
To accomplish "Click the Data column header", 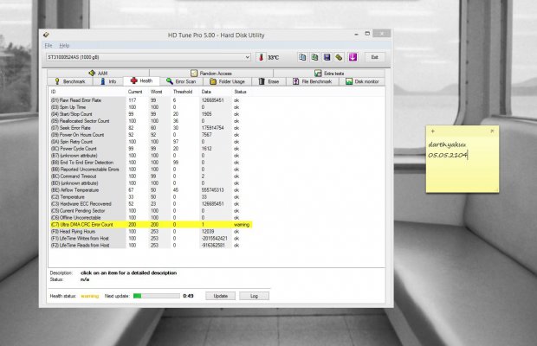I will [206, 92].
